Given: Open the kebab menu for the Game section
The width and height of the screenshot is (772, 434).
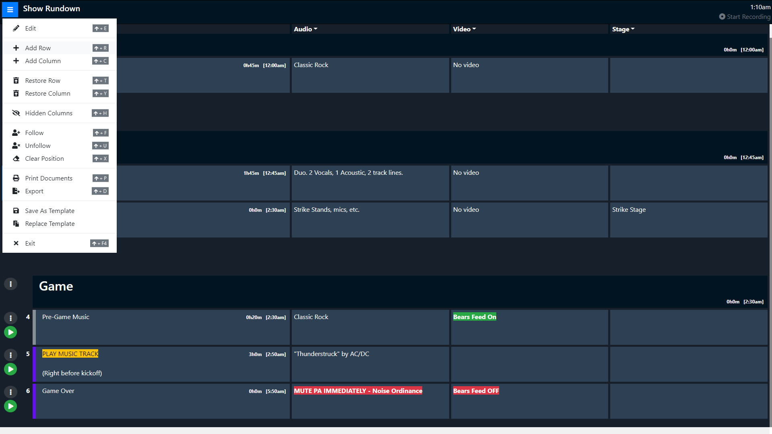Looking at the screenshot, I should point(10,284).
